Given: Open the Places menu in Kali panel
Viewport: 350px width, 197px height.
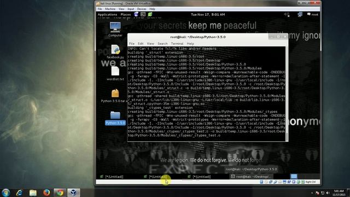Looking at the screenshot, I should (x=125, y=15).
